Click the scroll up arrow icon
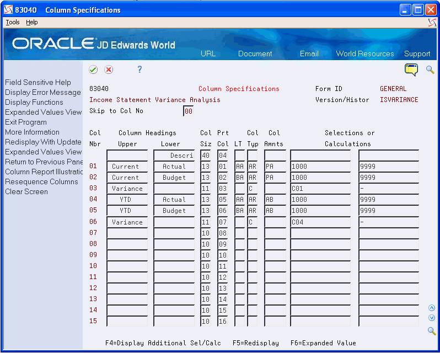This screenshot has width=440, height=353. coord(432,308)
